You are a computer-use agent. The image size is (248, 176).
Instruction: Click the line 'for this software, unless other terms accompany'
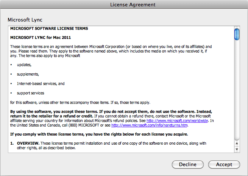click(80, 102)
